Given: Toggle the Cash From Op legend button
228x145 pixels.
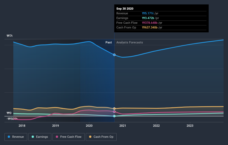Looking at the screenshot, I should click(x=101, y=137).
